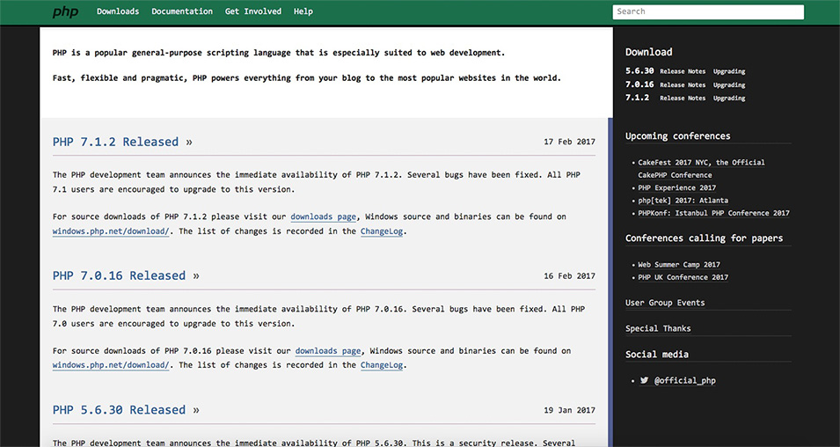
Task: Open User Group Events link
Action: point(665,303)
